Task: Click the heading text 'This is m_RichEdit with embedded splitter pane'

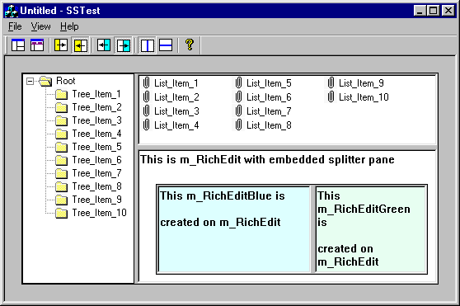Action: (267, 160)
